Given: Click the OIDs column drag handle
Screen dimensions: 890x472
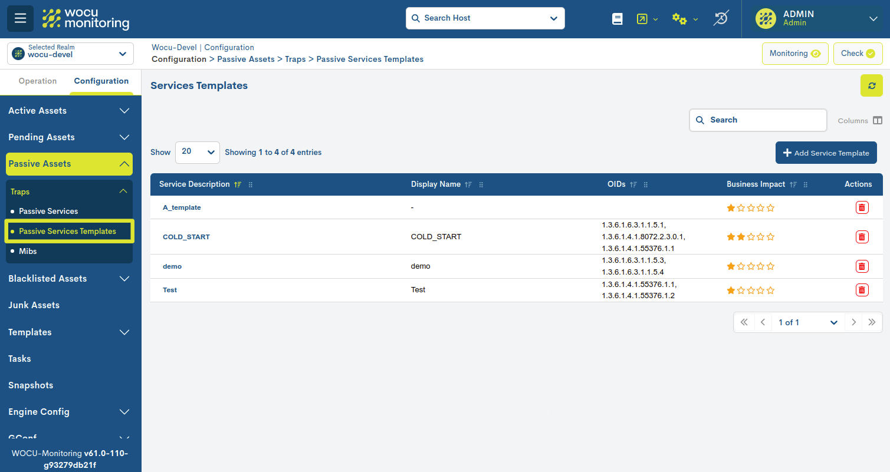Looking at the screenshot, I should 646,184.
